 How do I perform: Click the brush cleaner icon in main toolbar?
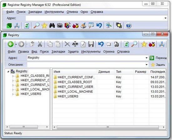click(83, 26)
